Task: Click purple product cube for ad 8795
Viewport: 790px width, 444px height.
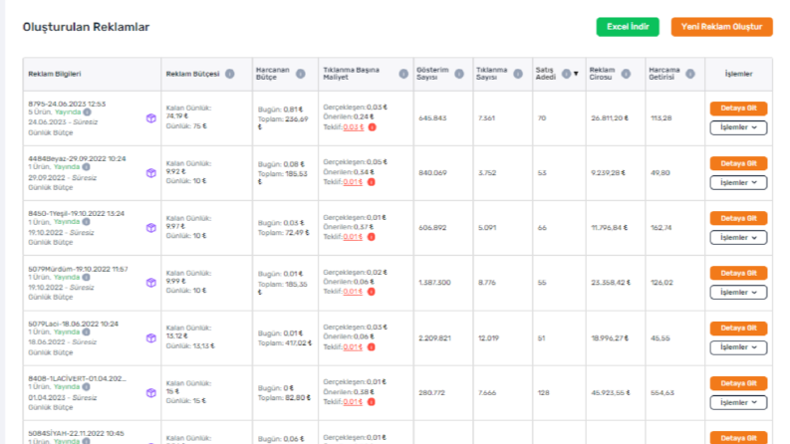Action: pos(151,118)
